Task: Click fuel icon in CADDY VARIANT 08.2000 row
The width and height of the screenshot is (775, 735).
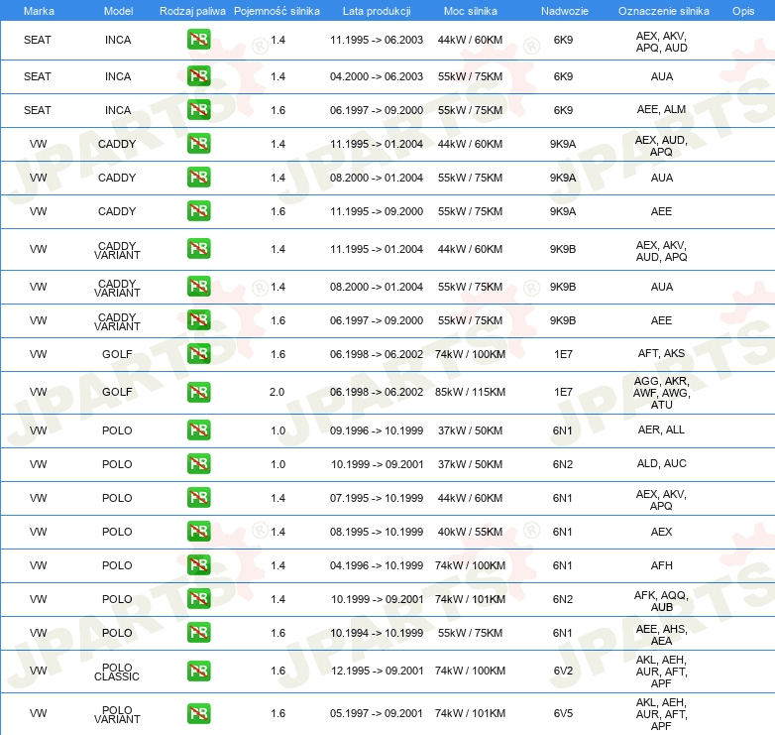Action: tap(198, 287)
